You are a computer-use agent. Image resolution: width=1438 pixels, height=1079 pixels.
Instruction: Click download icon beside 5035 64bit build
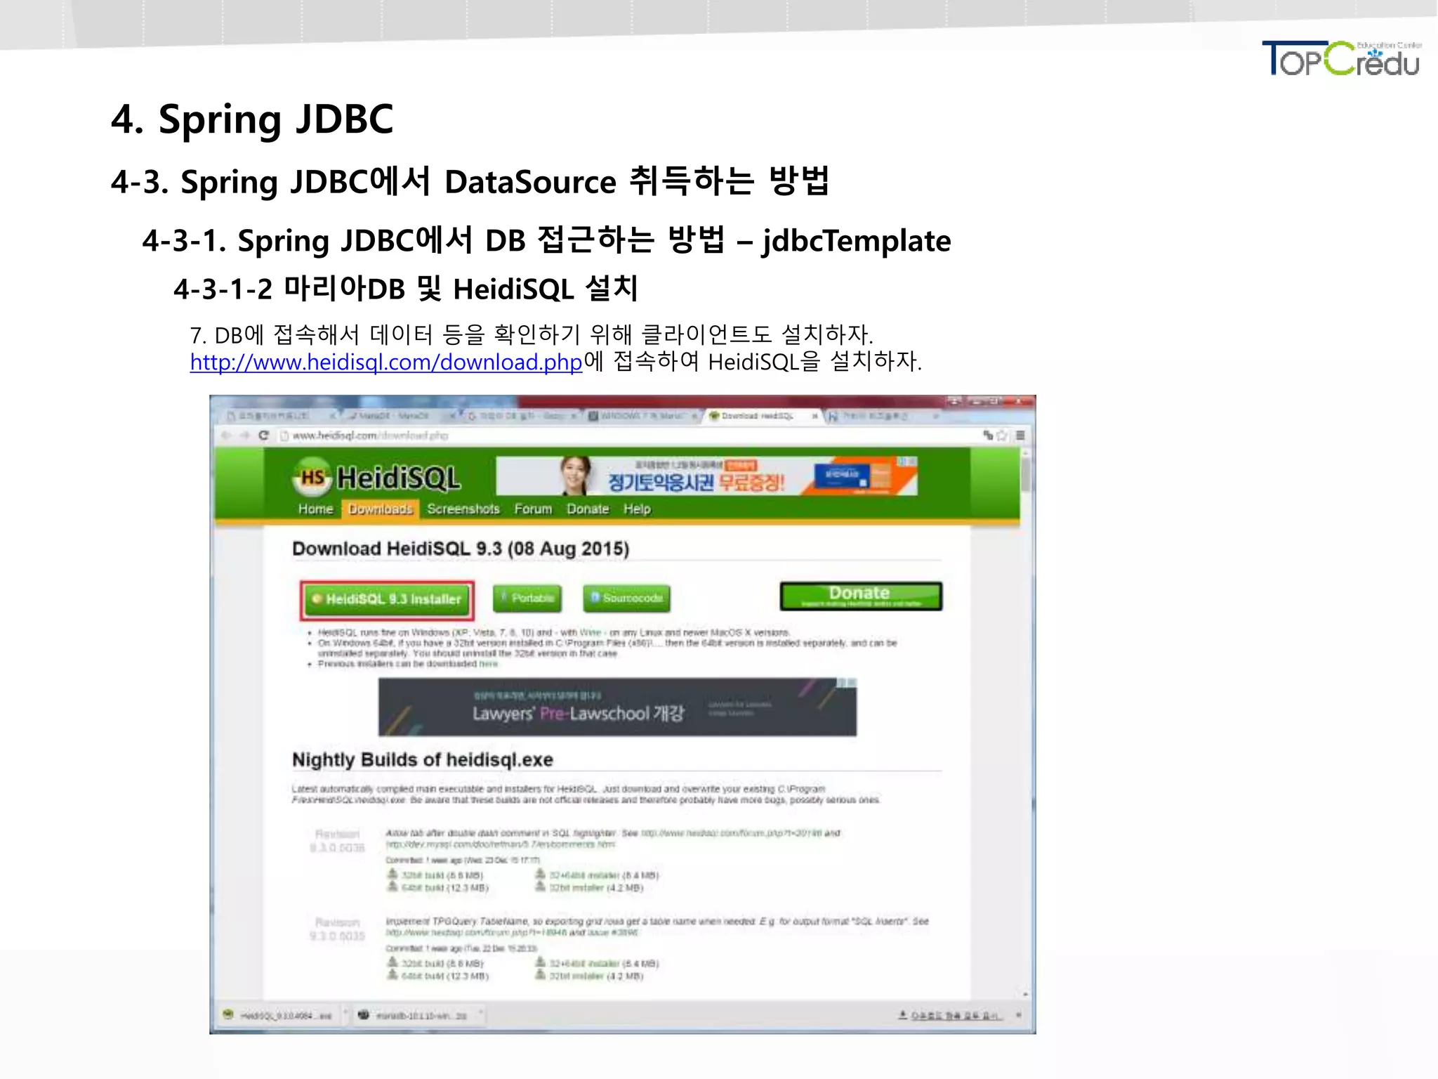pos(393,976)
